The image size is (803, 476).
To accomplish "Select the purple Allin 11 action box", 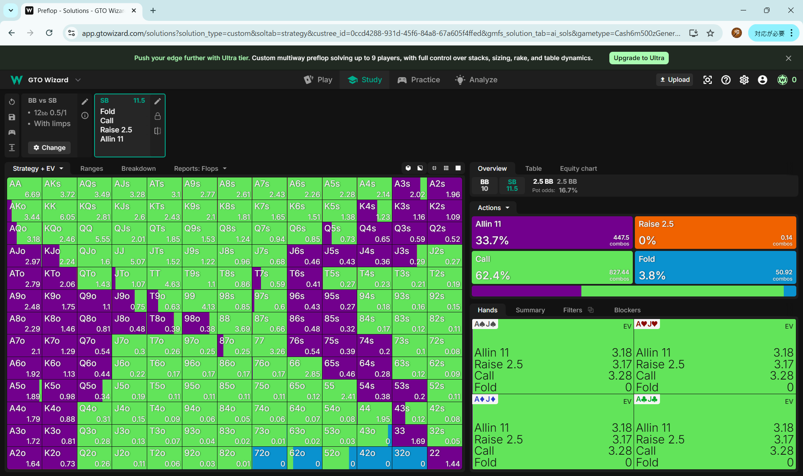I will [552, 232].
